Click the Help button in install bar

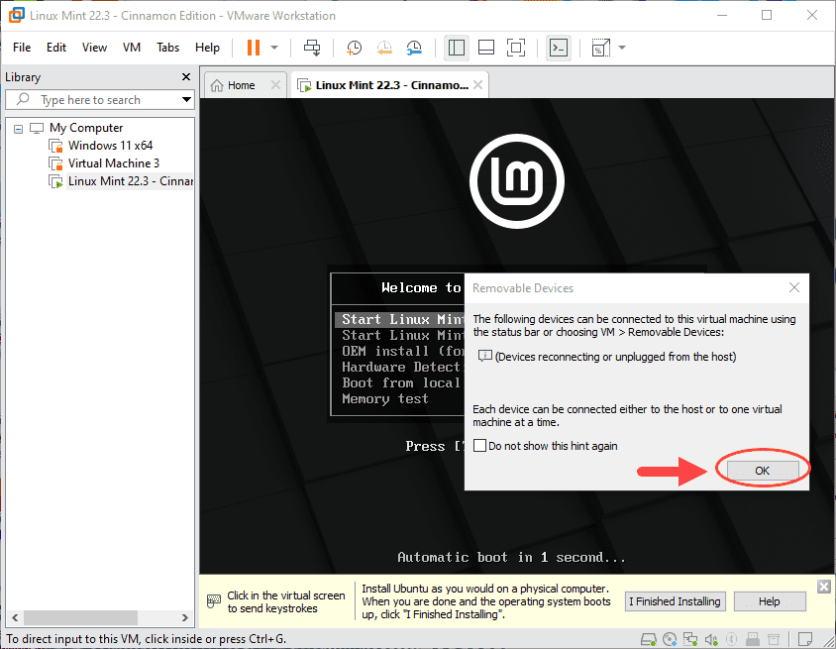[770, 601]
